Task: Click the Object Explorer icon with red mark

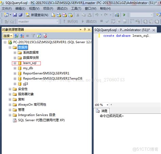Action: (45, 36)
